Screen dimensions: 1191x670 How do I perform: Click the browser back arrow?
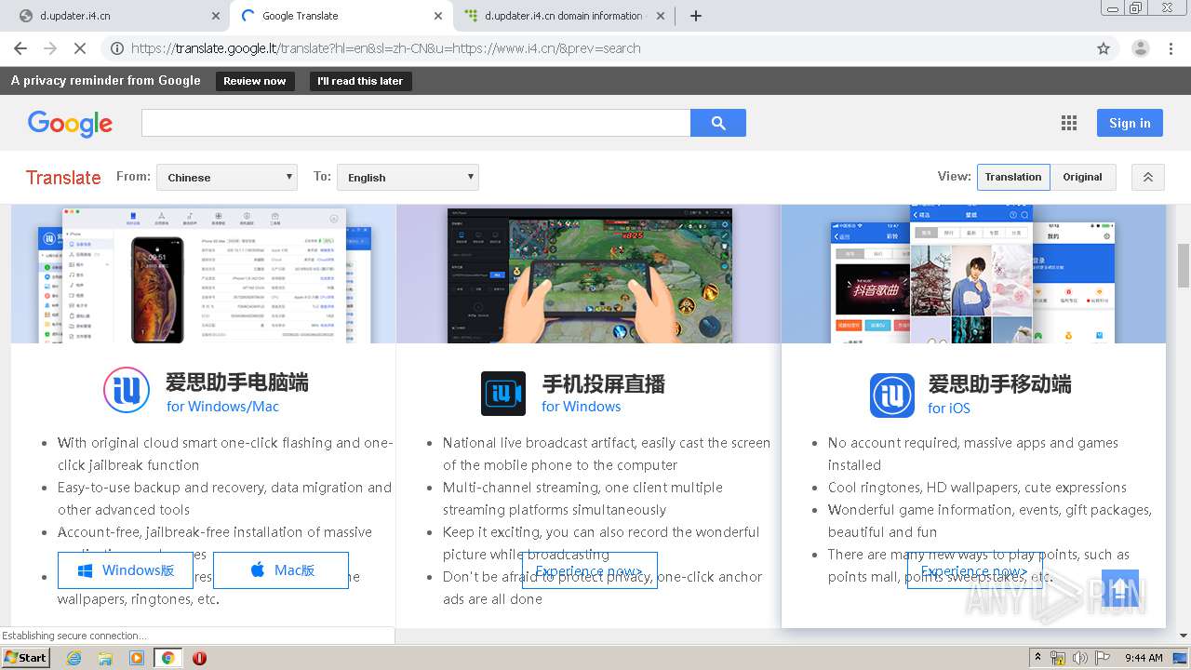pyautogui.click(x=20, y=48)
